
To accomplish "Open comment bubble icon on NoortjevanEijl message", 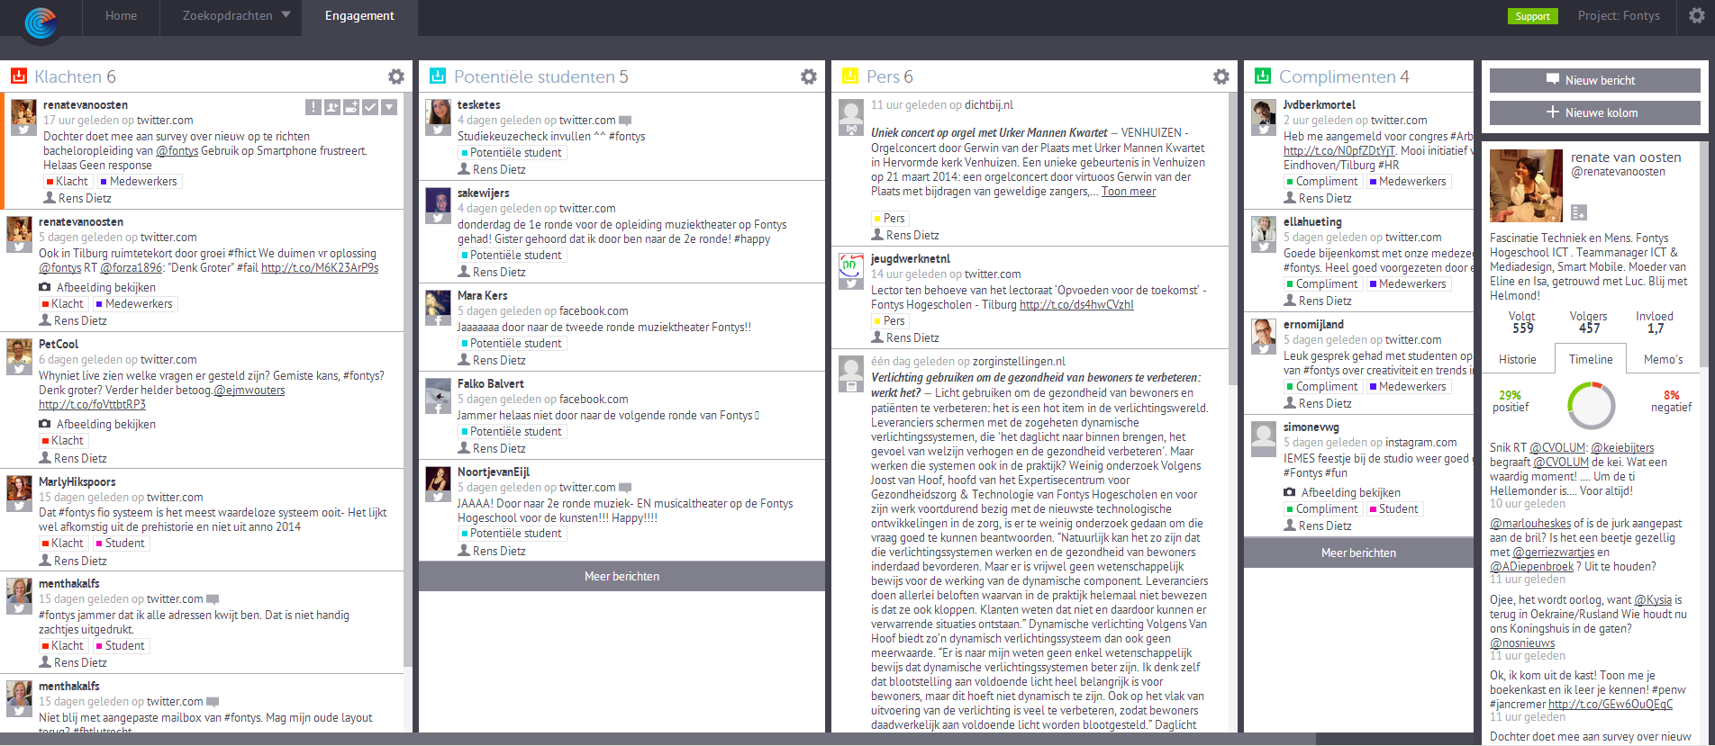I will pyautogui.click(x=625, y=488).
